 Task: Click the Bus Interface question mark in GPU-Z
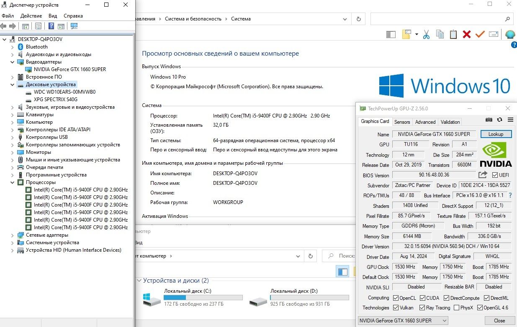(510, 195)
